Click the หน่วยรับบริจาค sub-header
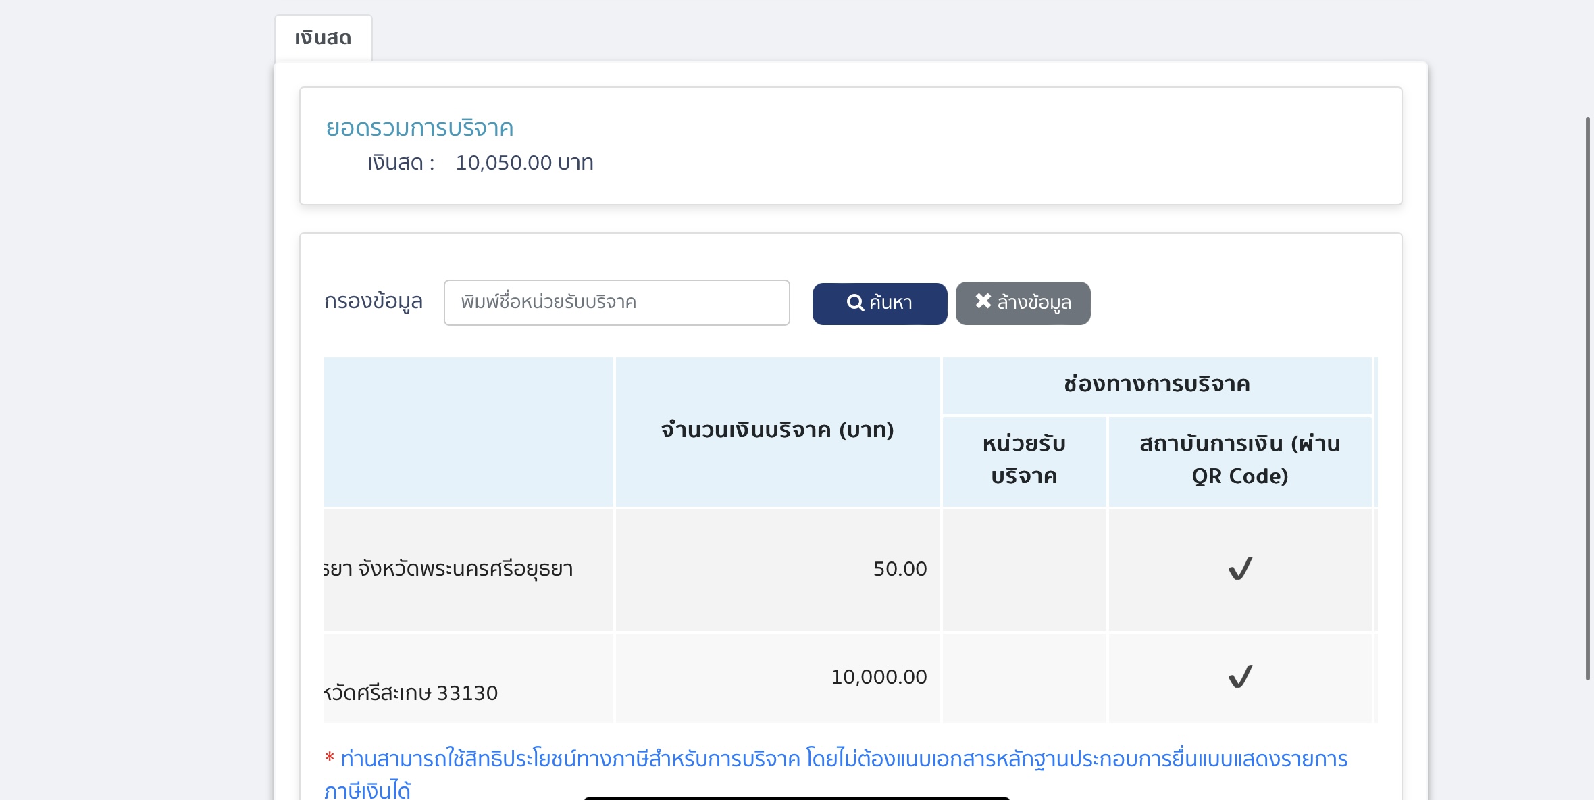The width and height of the screenshot is (1594, 800). [1023, 460]
